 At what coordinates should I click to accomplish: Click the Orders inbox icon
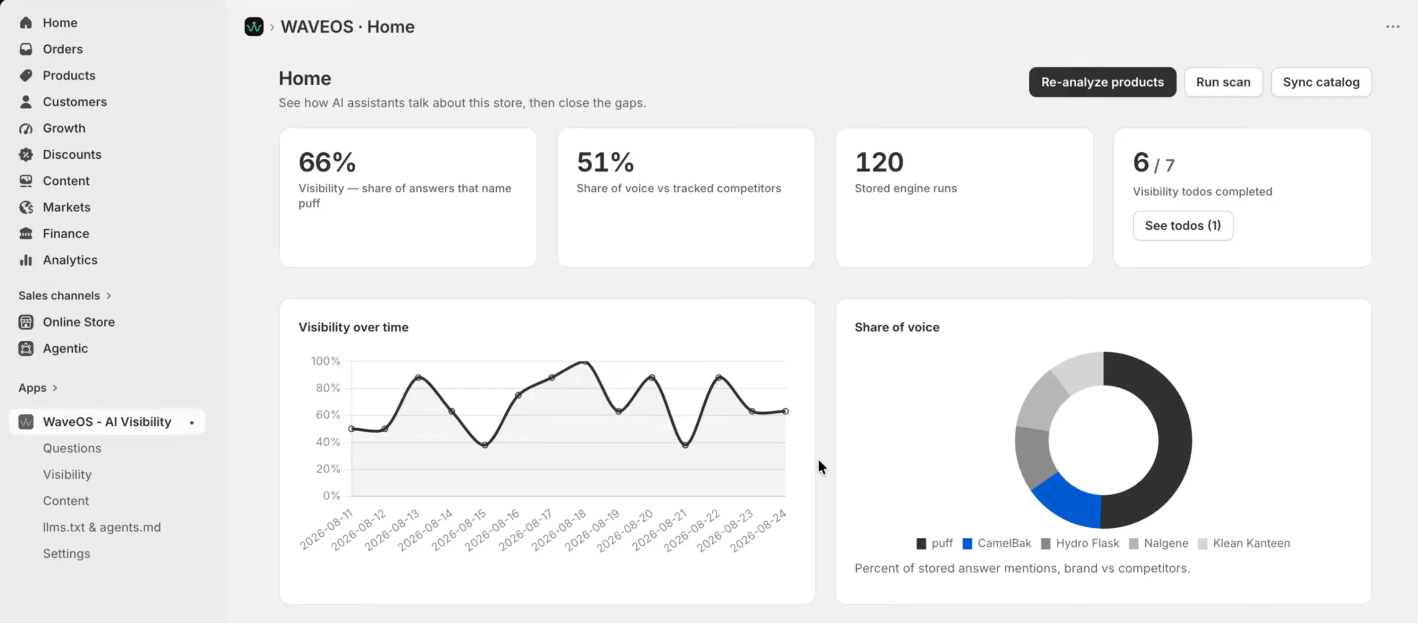point(26,49)
